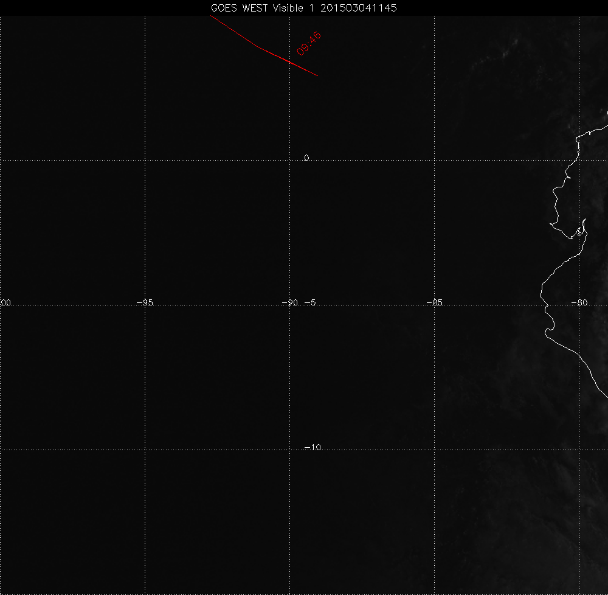Select the "-90" longitude label

coord(290,302)
